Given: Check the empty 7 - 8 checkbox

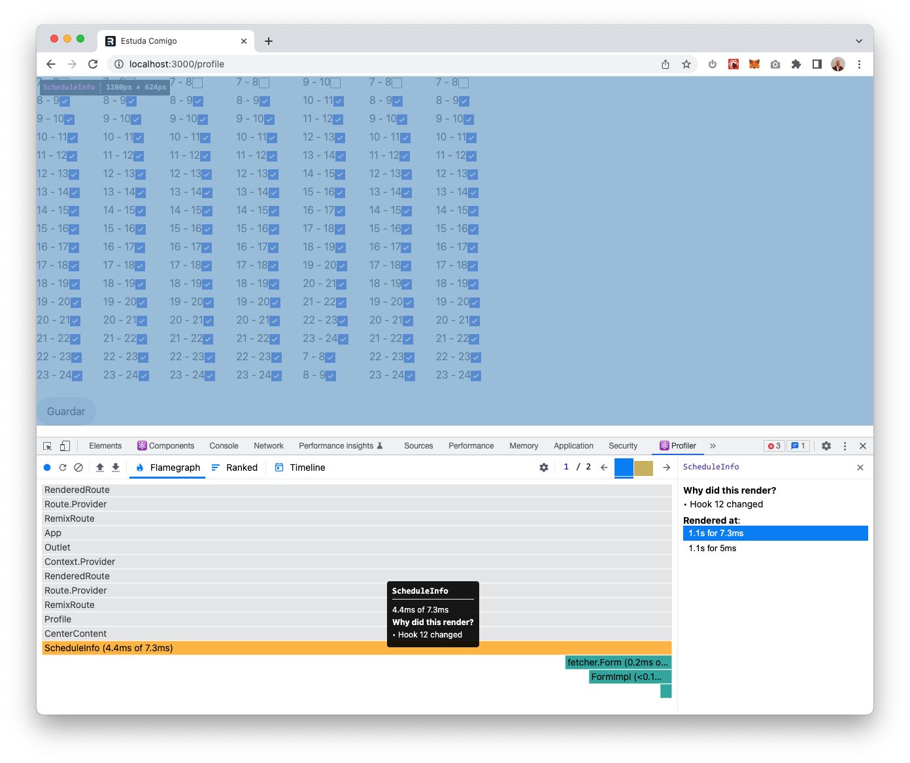Looking at the screenshot, I should click(263, 82).
